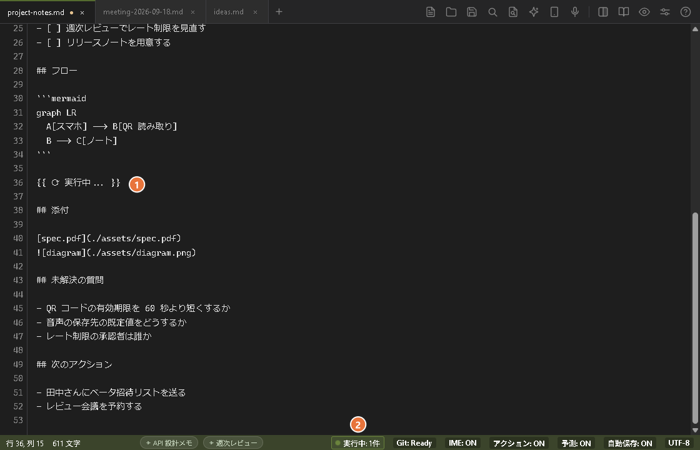Launch the AI sparkle assistant icon

point(534,12)
